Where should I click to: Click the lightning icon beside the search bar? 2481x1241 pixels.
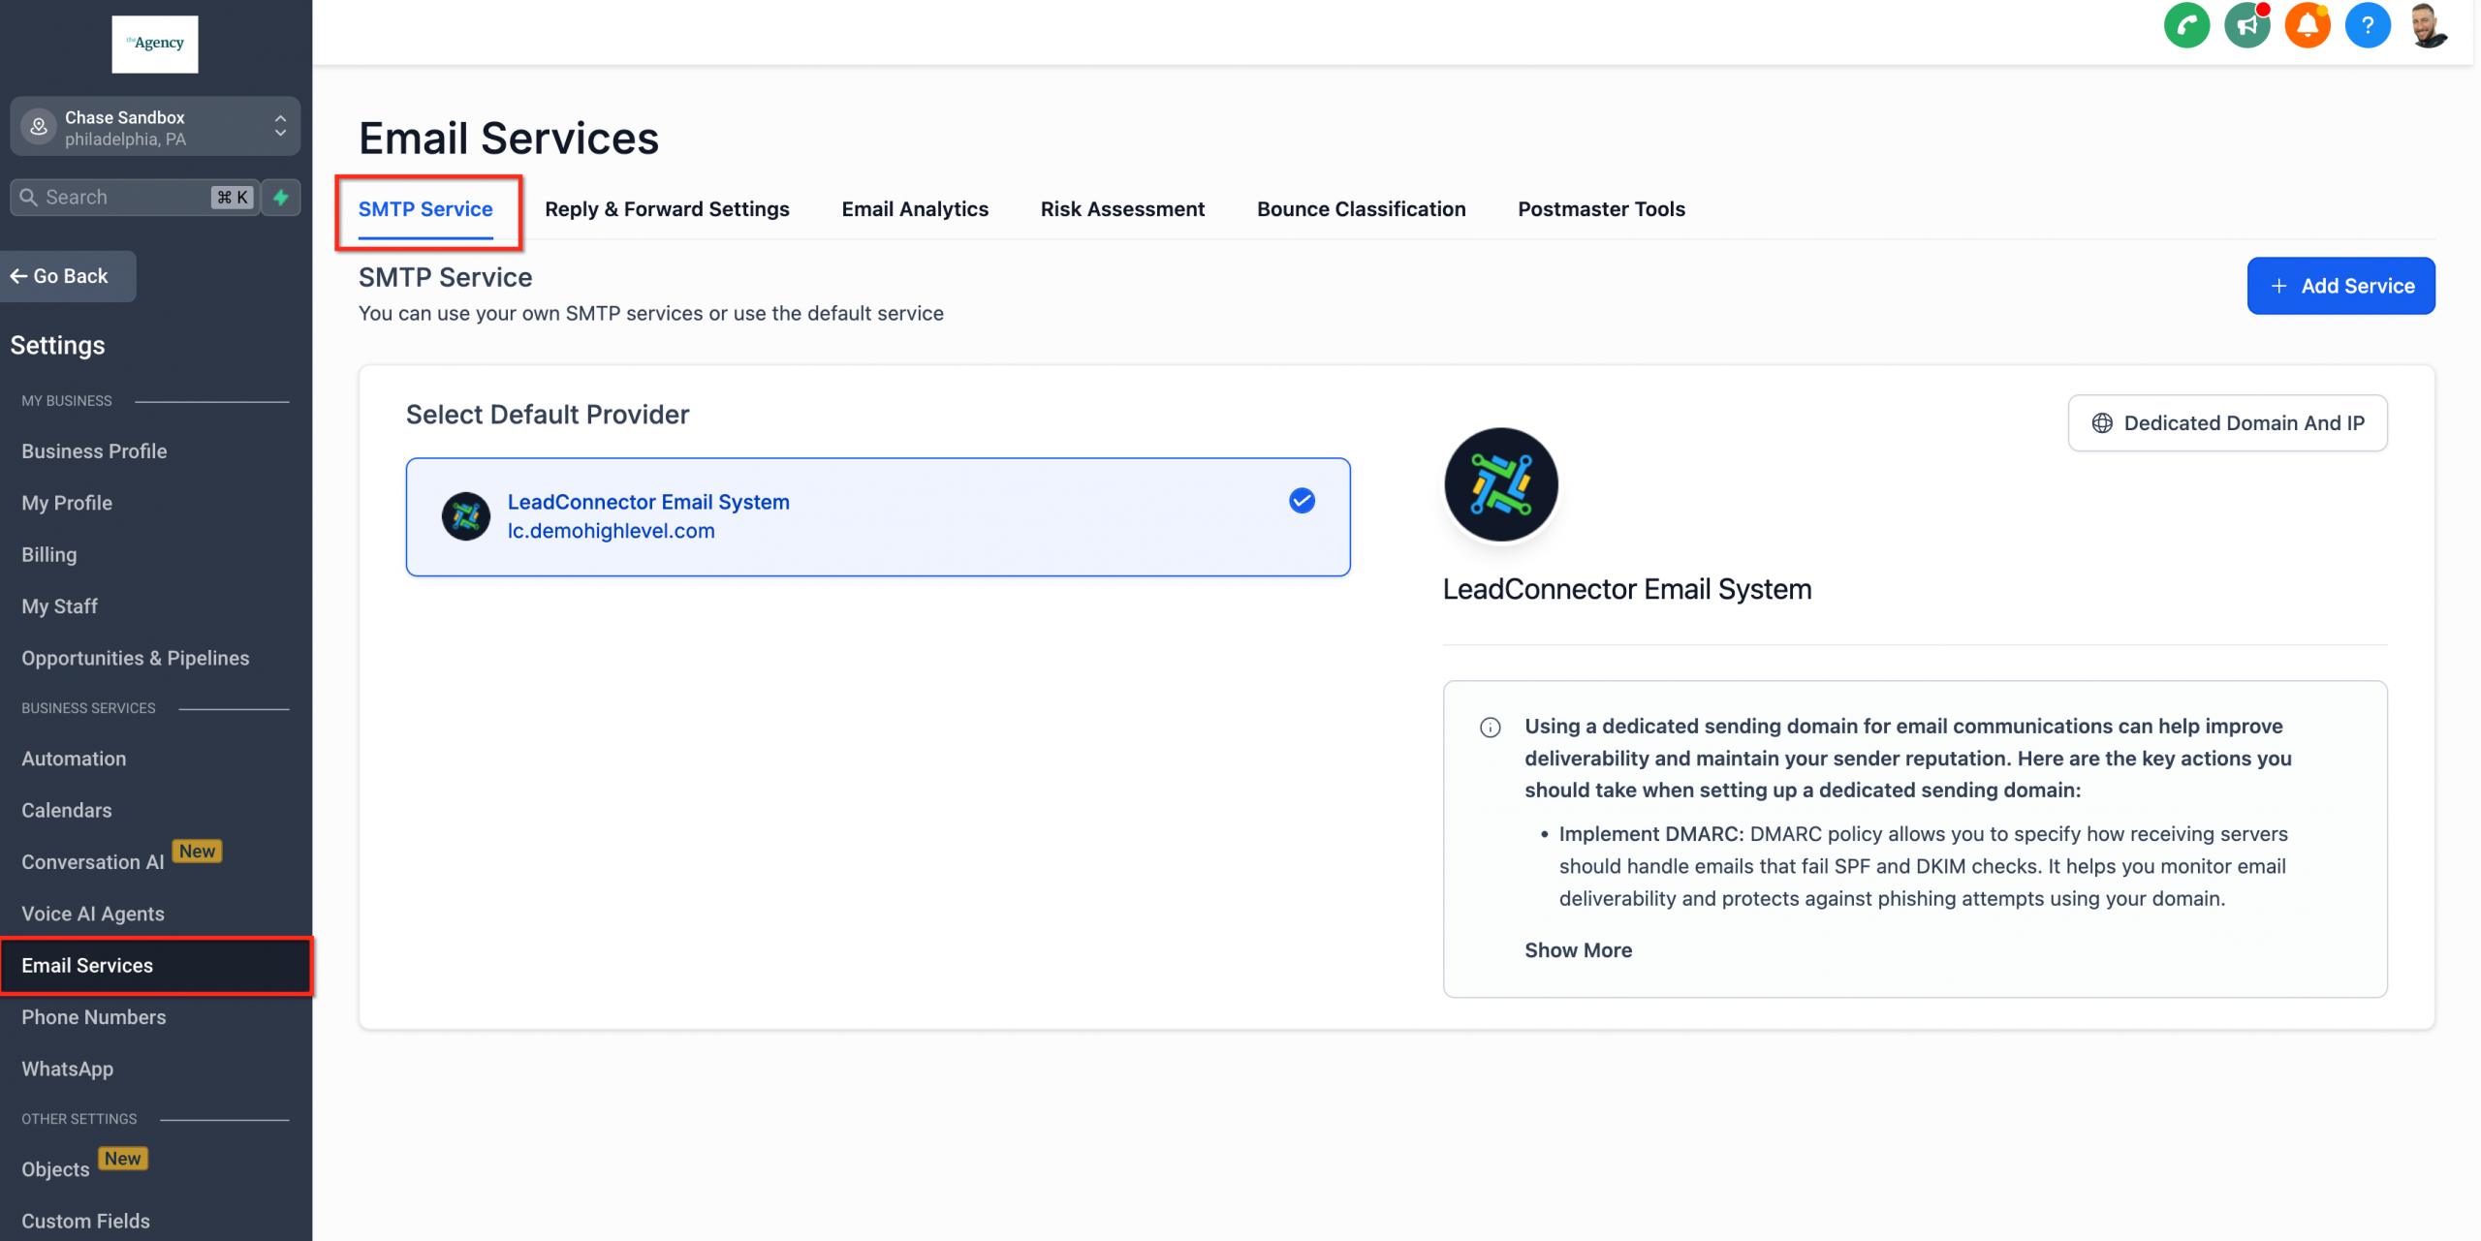pyautogui.click(x=280, y=197)
